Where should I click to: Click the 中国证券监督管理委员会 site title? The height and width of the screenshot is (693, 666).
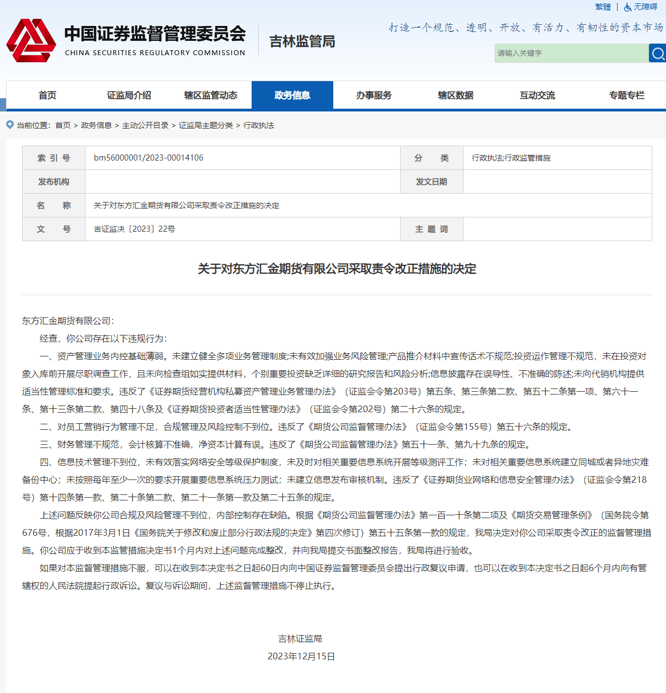(x=155, y=34)
